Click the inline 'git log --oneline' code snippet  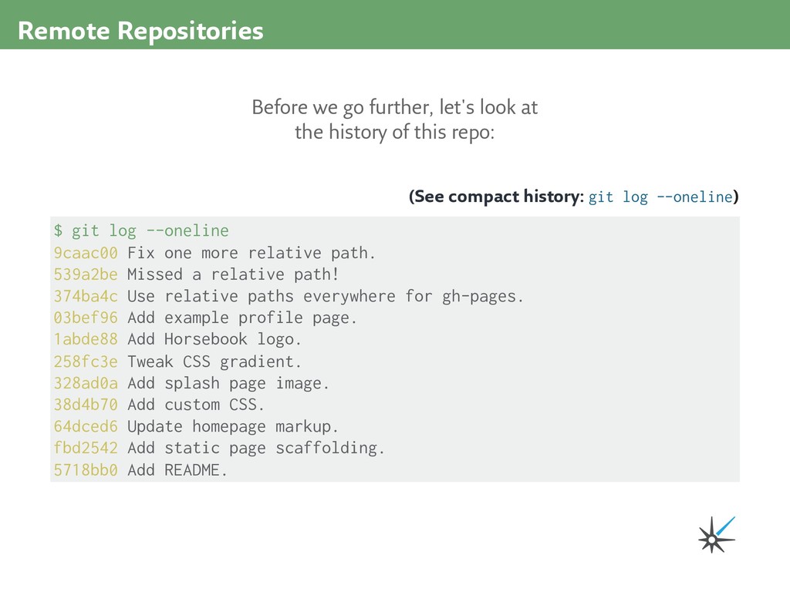(x=660, y=197)
